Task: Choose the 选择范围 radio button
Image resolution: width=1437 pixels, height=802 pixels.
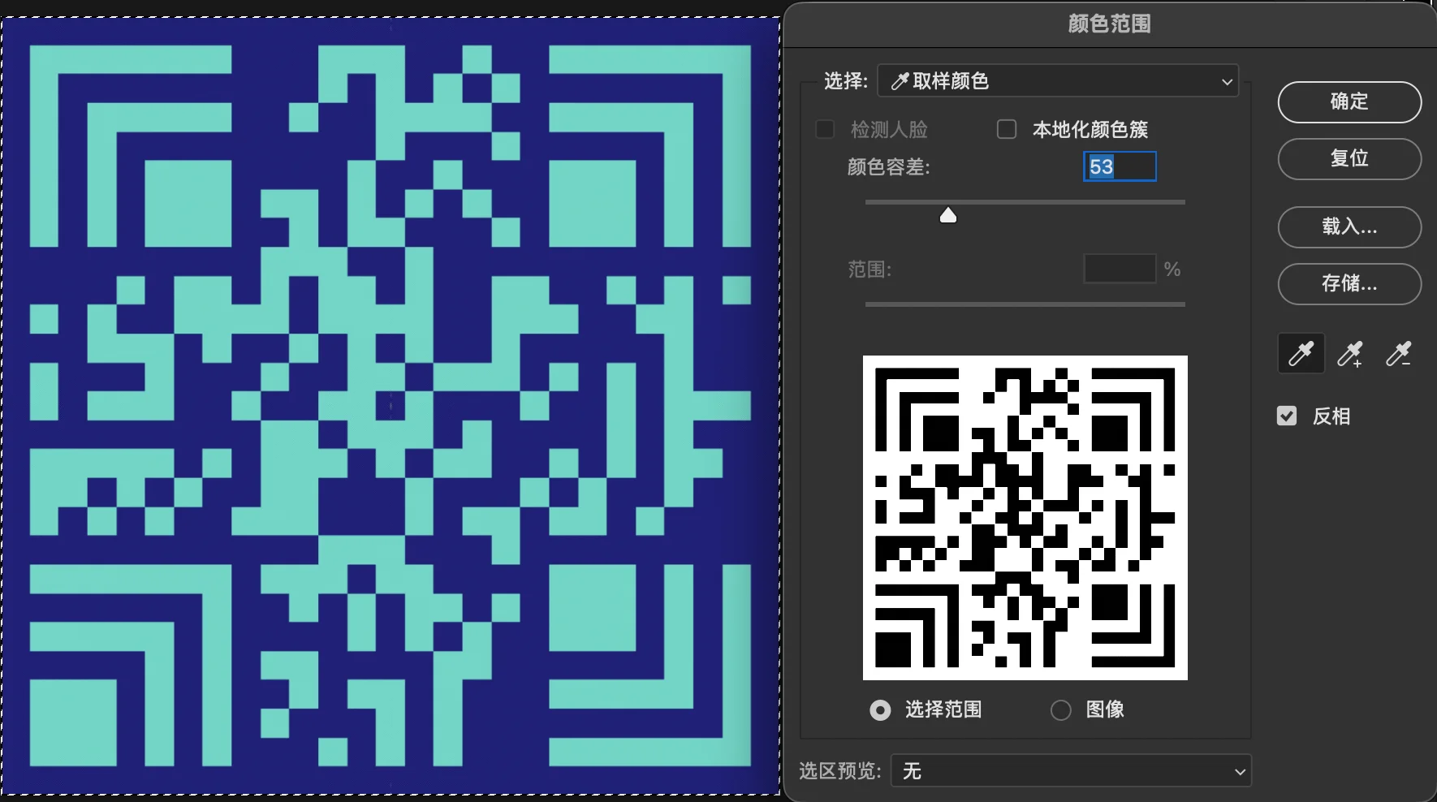Action: (x=880, y=710)
